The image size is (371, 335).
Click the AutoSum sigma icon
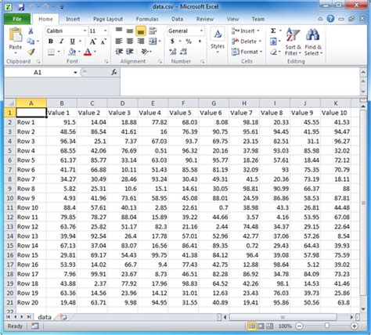click(x=273, y=31)
